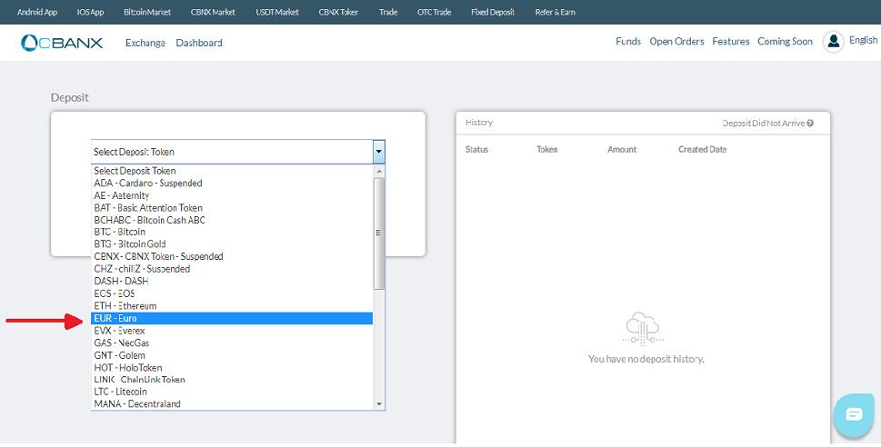Select BTC - Bitcoin option

coord(232,232)
